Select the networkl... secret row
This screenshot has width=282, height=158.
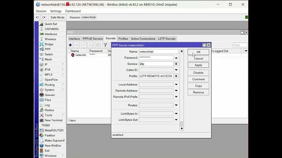pos(89,55)
